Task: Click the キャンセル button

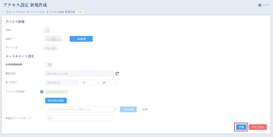Action: (258, 127)
